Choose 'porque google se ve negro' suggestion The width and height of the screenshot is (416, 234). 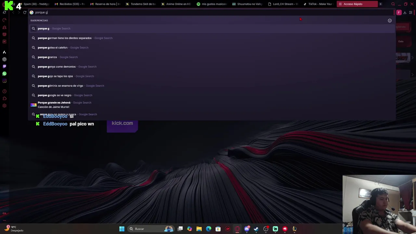point(212,95)
